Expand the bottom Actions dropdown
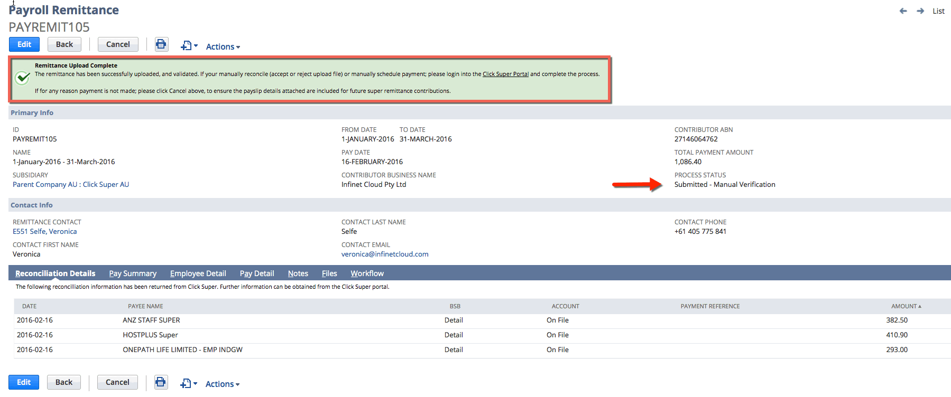The width and height of the screenshot is (951, 397). pyautogui.click(x=223, y=384)
